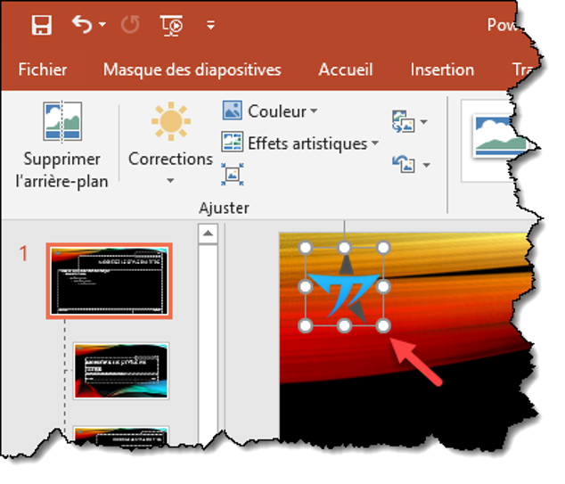Click the Reset Picture icon
Viewport: 565px width, 484px height.
coord(404,164)
